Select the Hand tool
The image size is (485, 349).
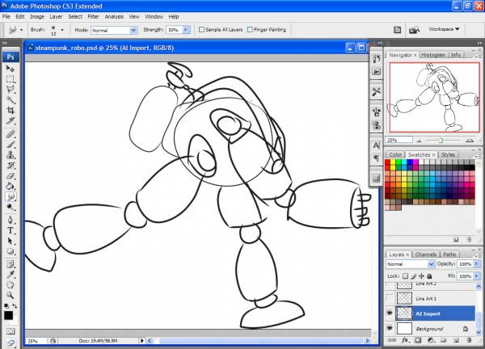[x=11, y=284]
